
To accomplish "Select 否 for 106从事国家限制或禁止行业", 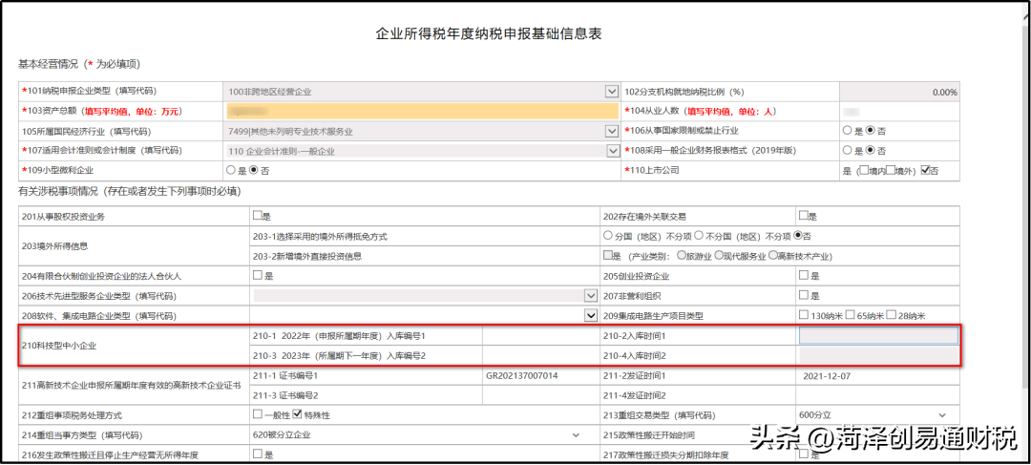I will 871,131.
